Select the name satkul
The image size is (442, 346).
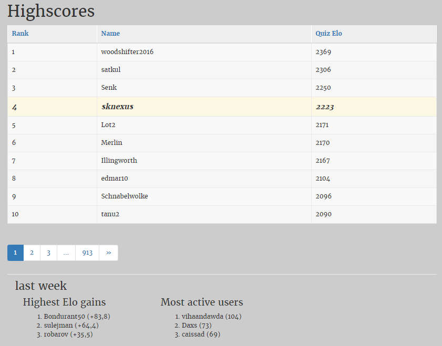(111, 69)
